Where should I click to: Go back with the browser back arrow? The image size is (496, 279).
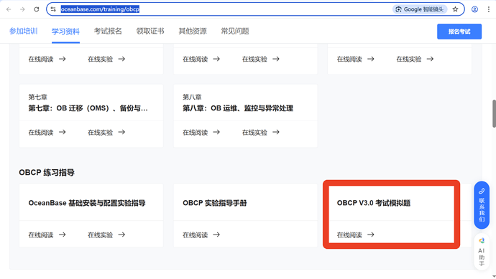pyautogui.click(x=9, y=9)
